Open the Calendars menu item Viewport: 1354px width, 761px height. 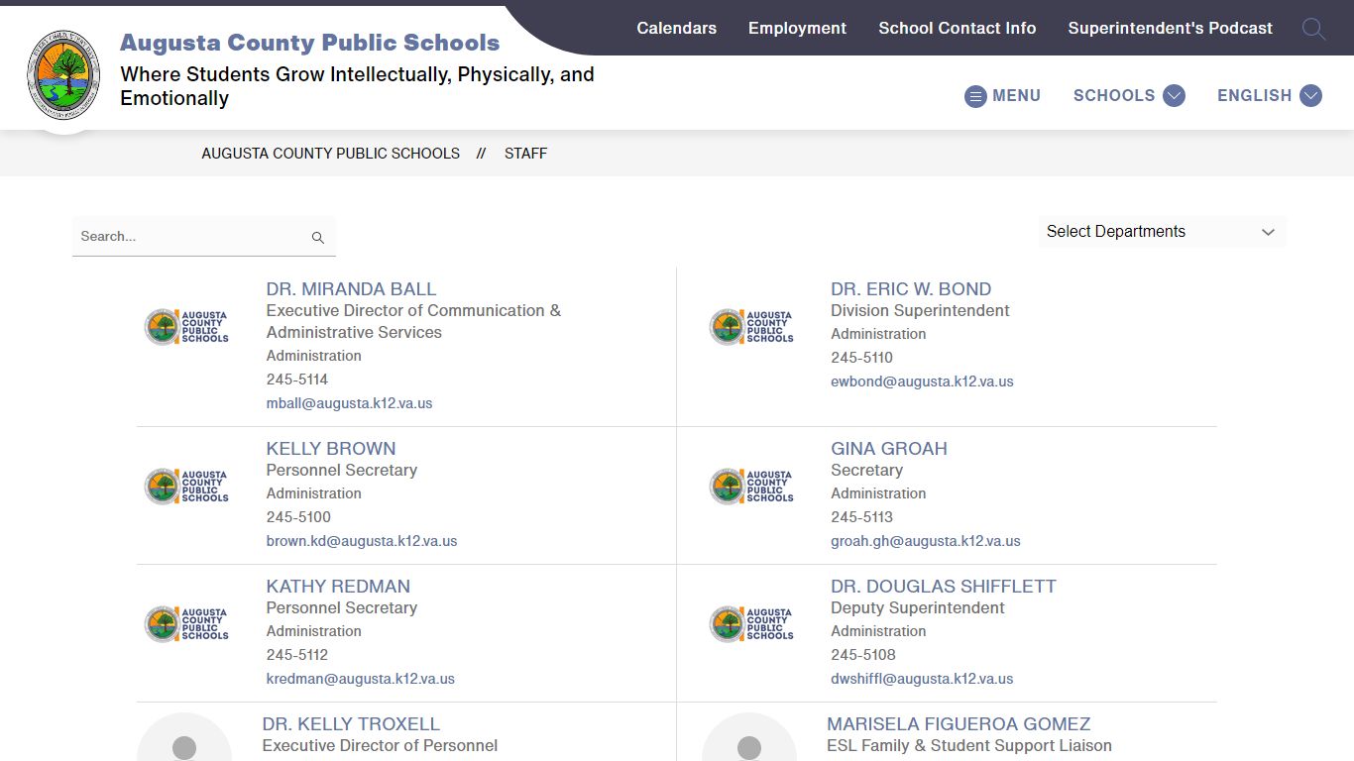(676, 28)
